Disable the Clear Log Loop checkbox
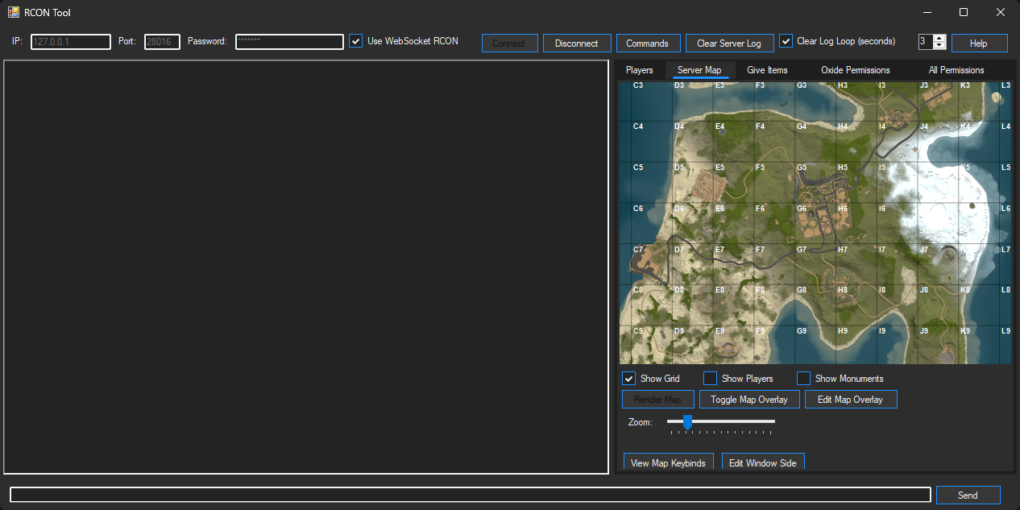The height and width of the screenshot is (510, 1020). 786,41
